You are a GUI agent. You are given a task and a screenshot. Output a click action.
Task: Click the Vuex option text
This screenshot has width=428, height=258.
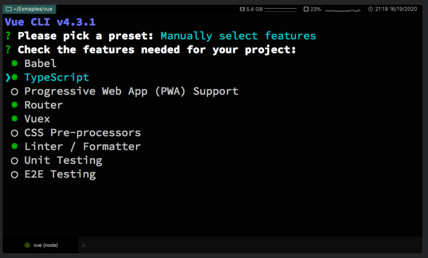[37, 119]
